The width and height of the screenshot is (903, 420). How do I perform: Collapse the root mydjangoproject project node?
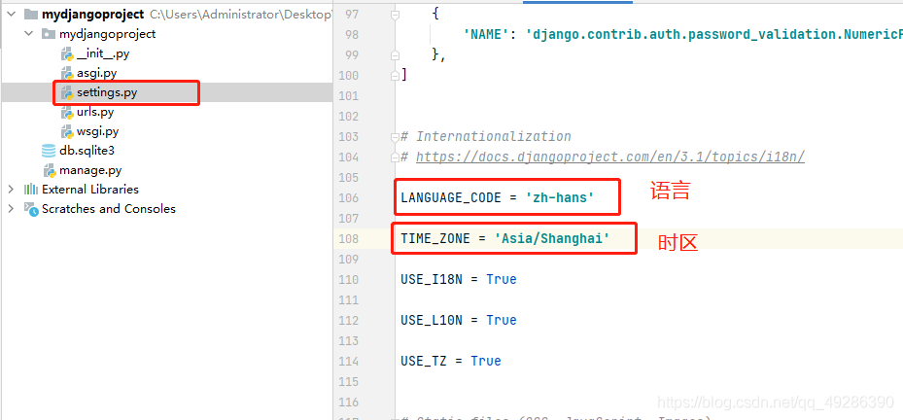coord(11,15)
